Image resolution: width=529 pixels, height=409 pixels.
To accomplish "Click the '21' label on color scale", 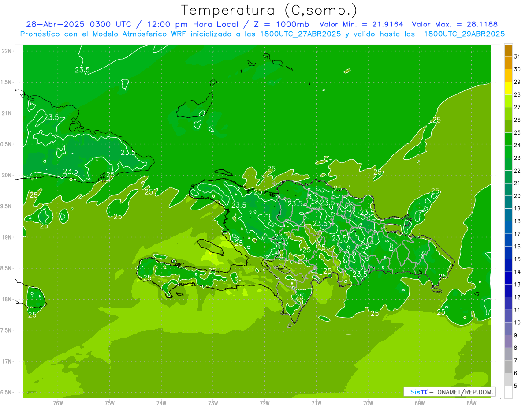I will tap(518, 183).
